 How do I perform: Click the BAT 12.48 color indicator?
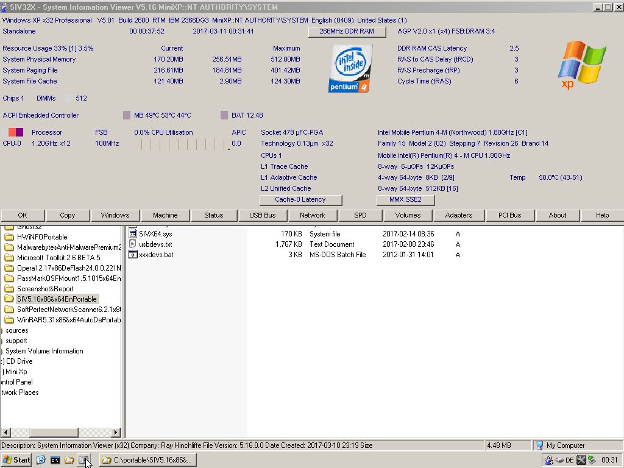pyautogui.click(x=224, y=115)
